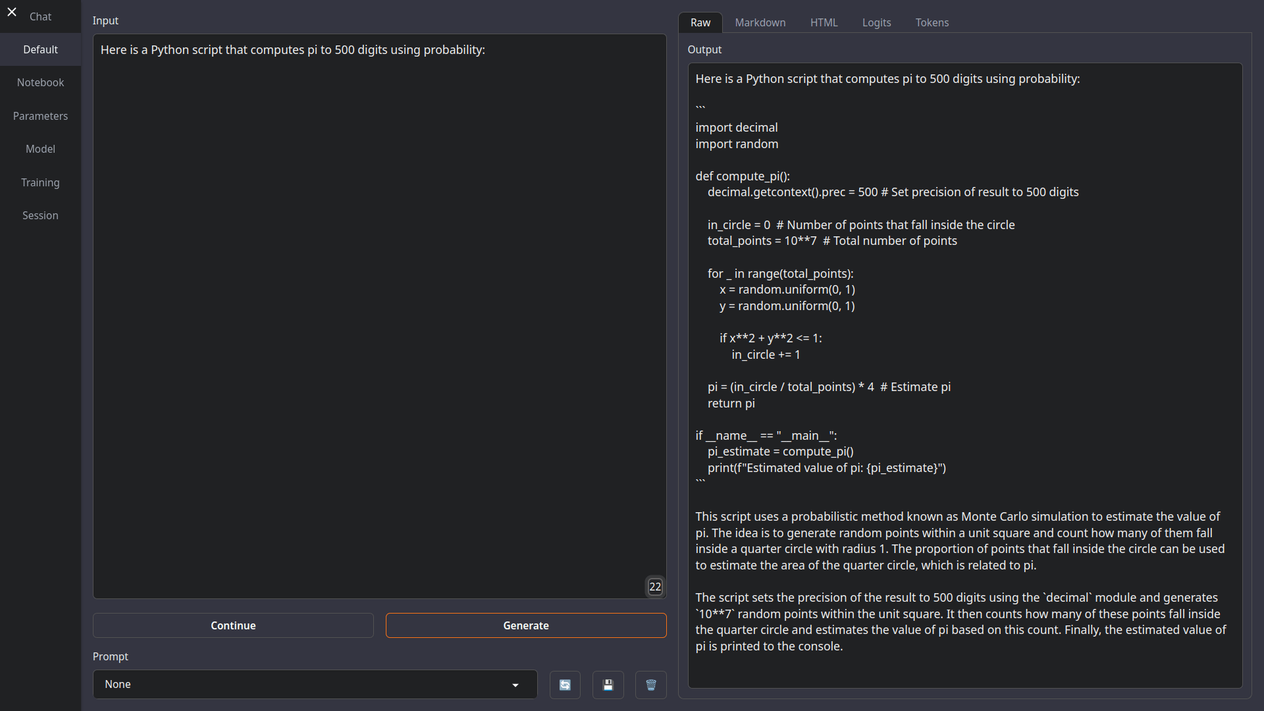
Task: Open the Parameters section
Action: pos(40,116)
